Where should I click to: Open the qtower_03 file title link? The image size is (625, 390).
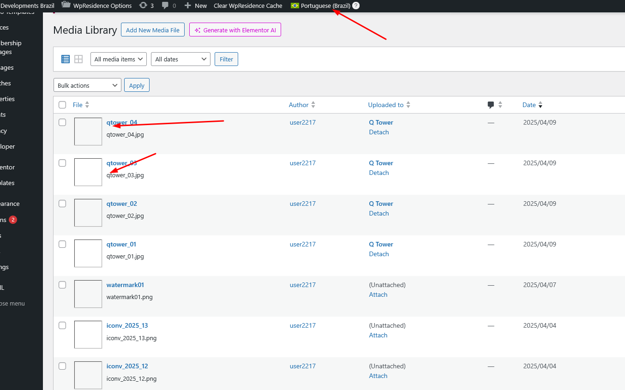[x=122, y=163]
